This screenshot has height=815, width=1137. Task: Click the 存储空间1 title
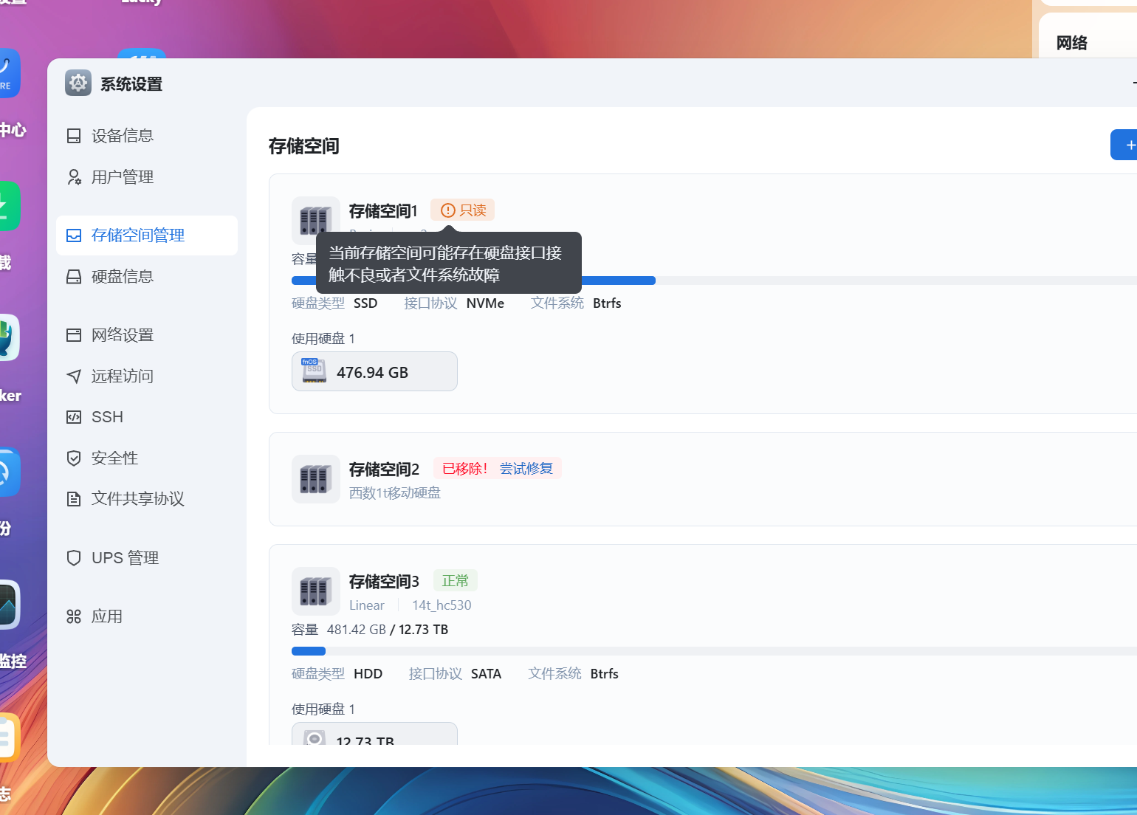click(x=383, y=211)
